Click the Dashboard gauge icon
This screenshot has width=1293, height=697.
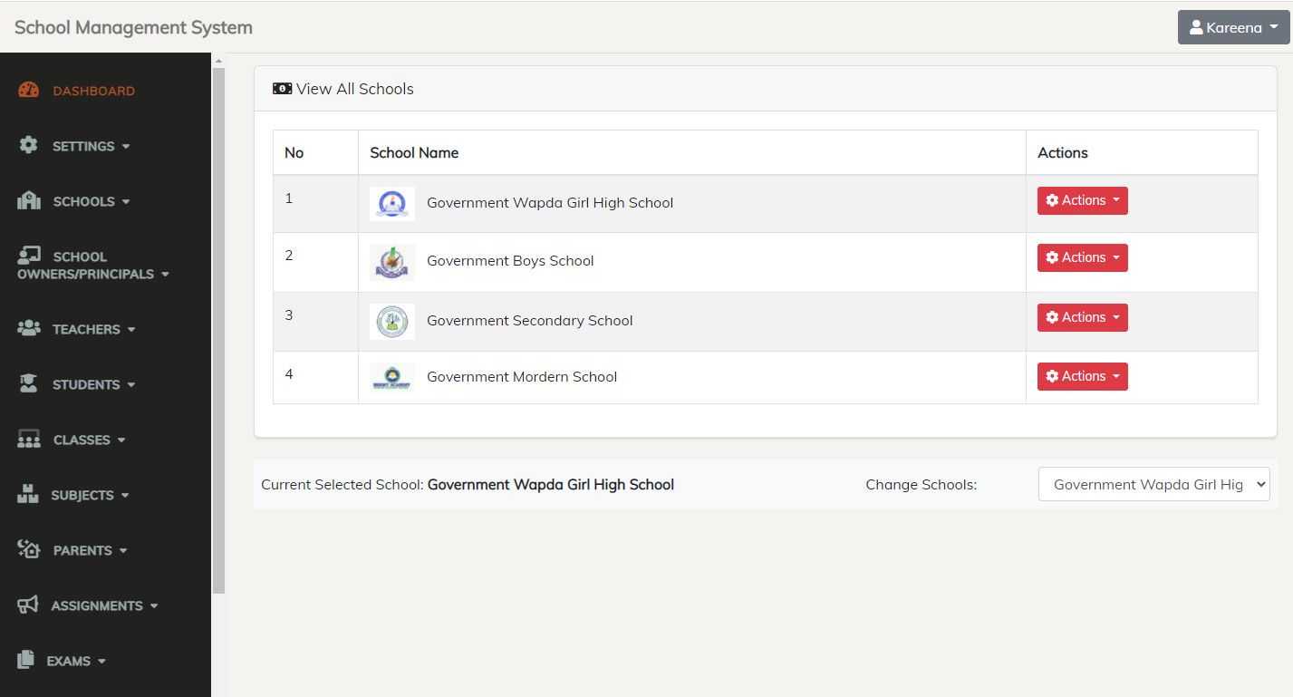pyautogui.click(x=29, y=91)
